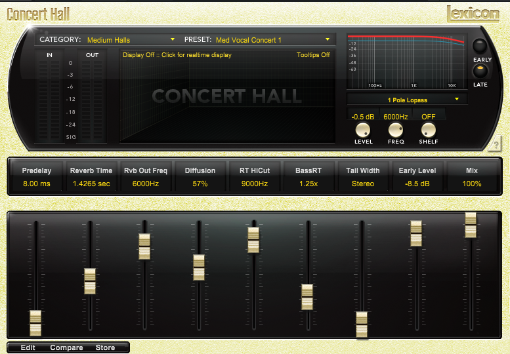Click the SHELF knob

[x=428, y=129]
